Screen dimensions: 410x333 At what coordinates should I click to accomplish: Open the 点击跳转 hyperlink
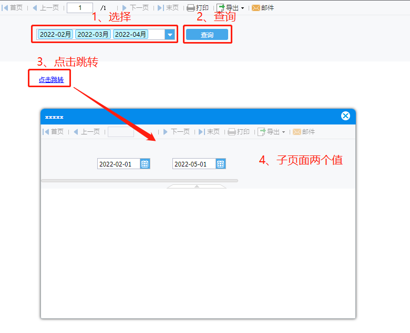[x=52, y=80]
